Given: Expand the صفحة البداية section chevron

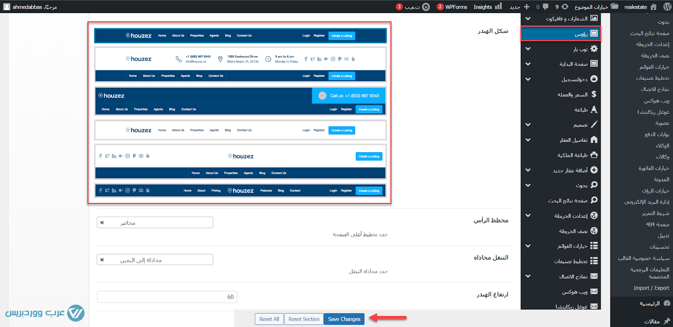Looking at the screenshot, I should click(x=528, y=64).
